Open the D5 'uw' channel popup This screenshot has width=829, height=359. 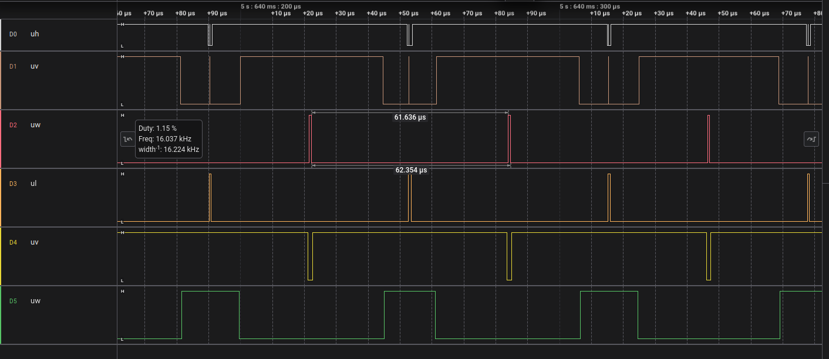35,300
